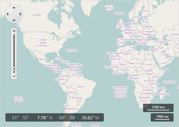This screenshot has height=127, width=179.
Task: Click the United States of America label
Action: point(43,43)
